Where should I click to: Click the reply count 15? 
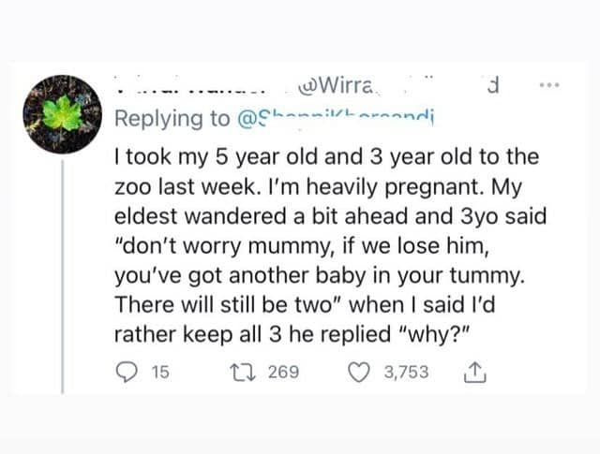point(159,372)
